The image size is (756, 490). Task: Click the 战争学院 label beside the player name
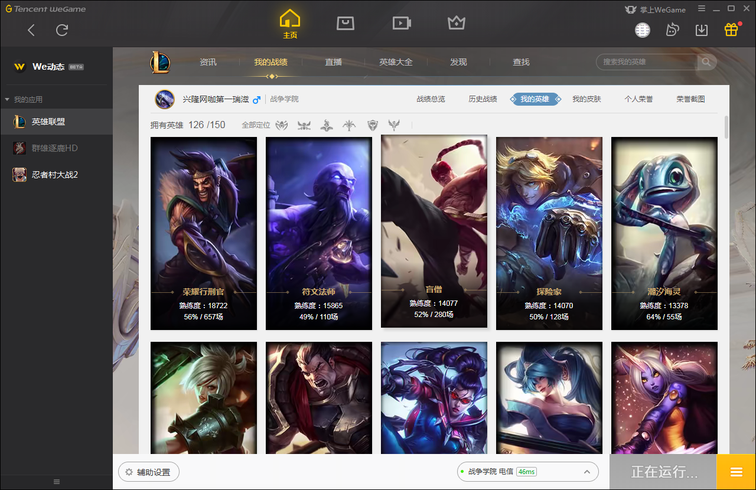pyautogui.click(x=285, y=99)
